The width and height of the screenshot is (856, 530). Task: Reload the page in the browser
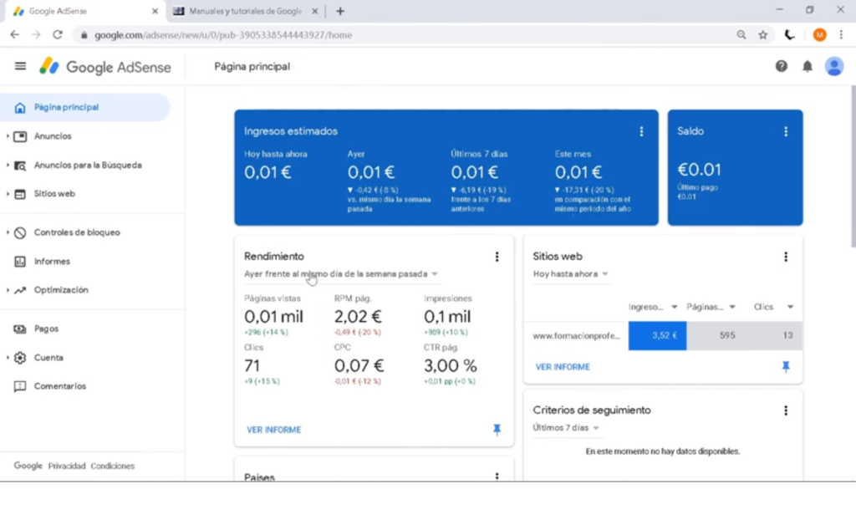pos(58,34)
